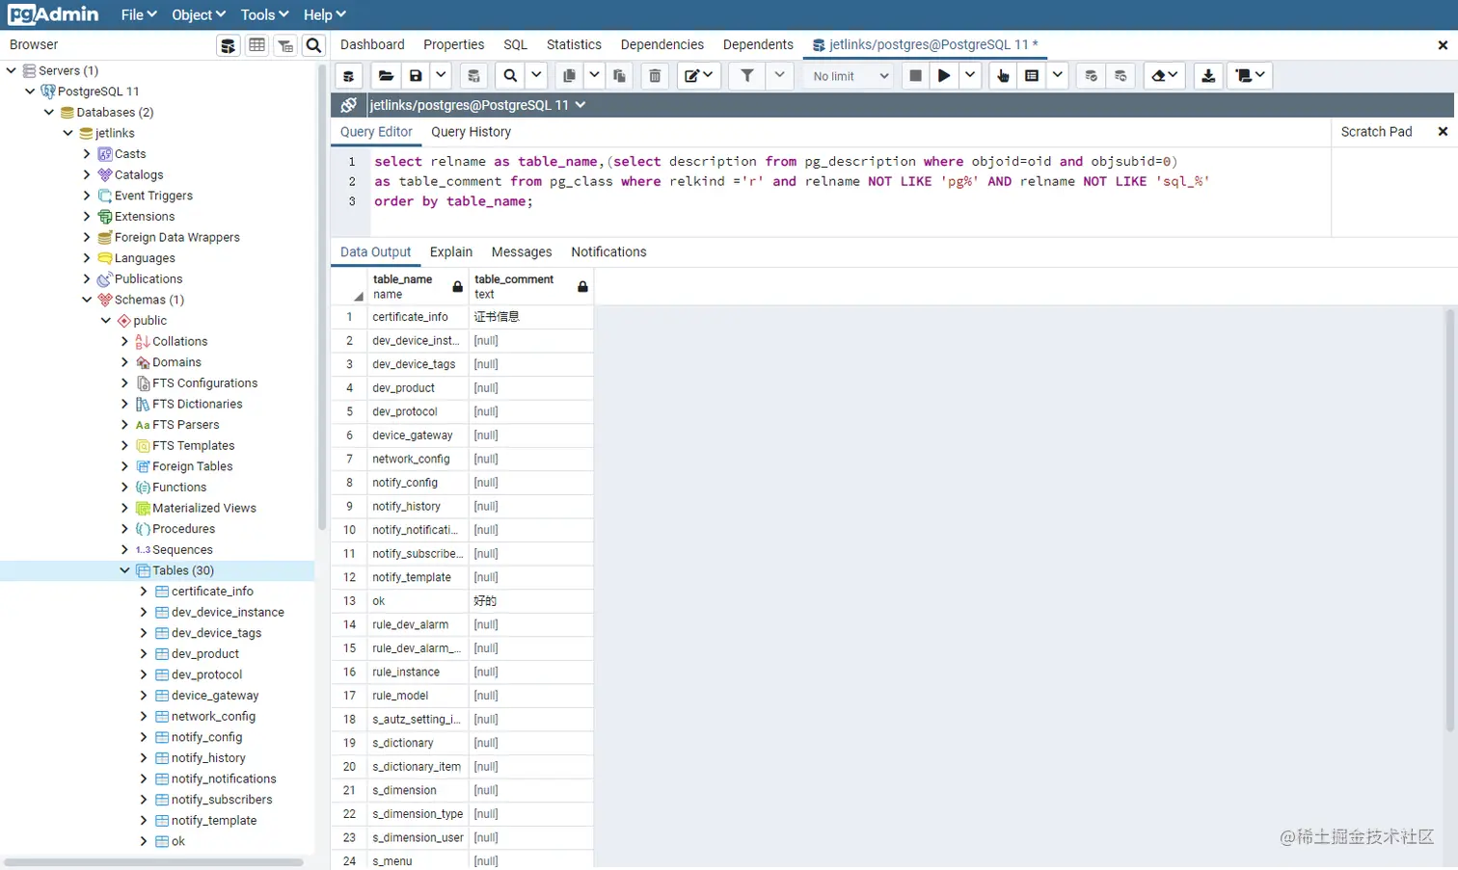Stop the running query

[916, 76]
